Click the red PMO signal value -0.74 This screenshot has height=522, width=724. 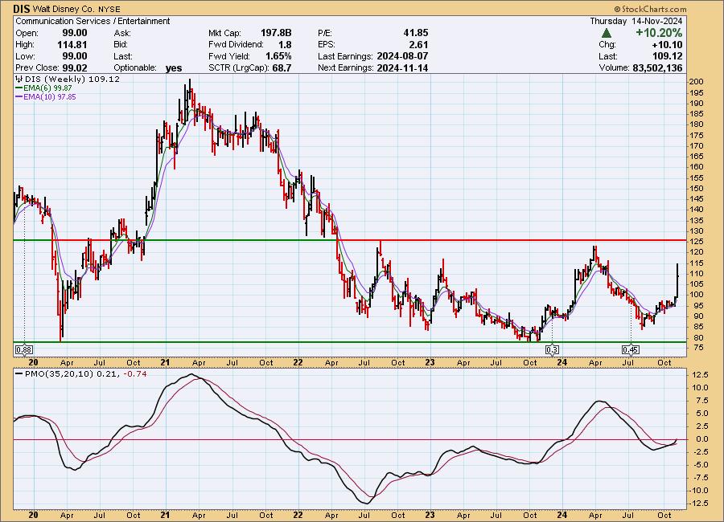point(135,374)
